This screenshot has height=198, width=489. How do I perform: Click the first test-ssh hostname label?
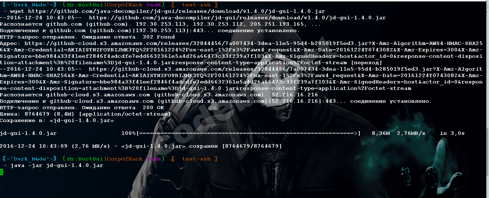(196, 5)
